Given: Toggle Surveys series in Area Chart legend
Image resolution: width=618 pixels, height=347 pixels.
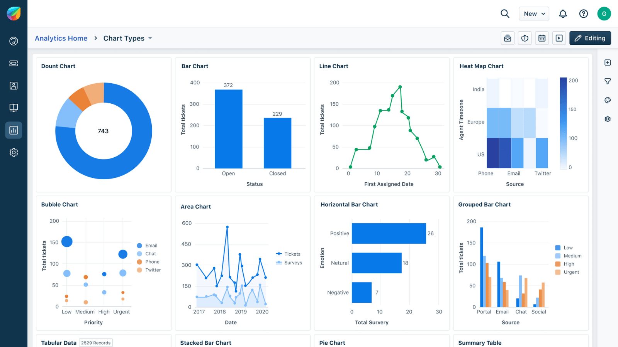Looking at the screenshot, I should (289, 263).
